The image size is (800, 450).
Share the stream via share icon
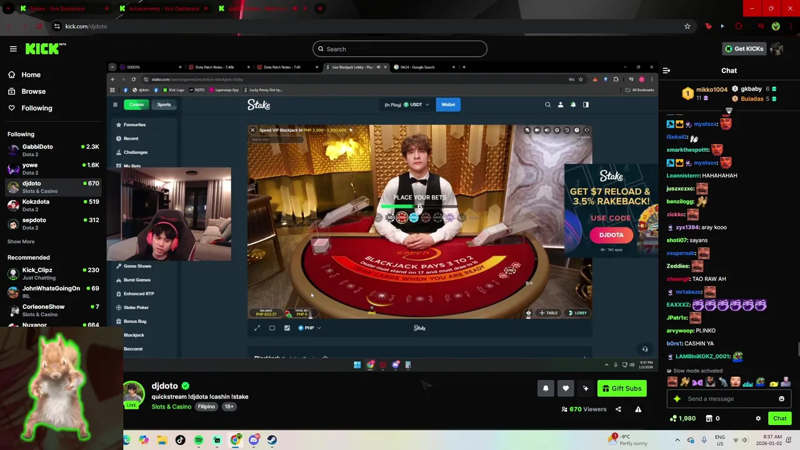[x=618, y=409]
